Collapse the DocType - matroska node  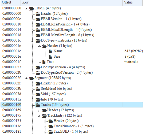pyautogui.click(x=32, y=41)
